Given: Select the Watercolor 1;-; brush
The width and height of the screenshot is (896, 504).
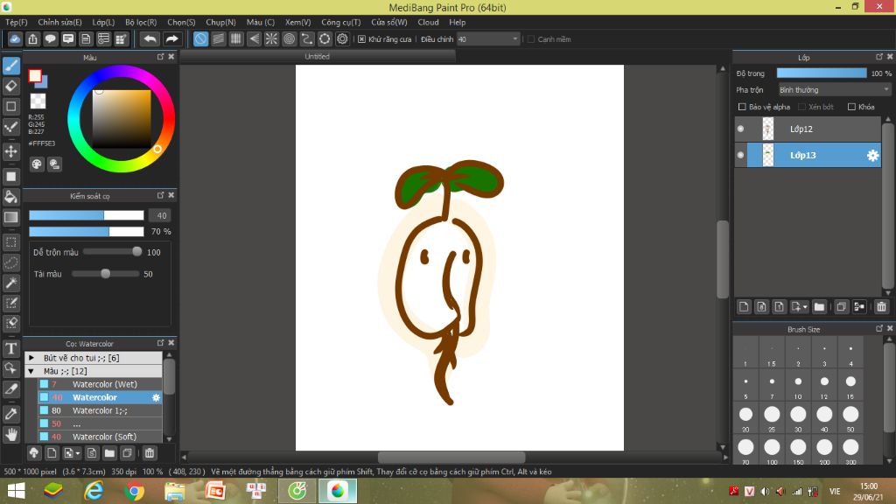Looking at the screenshot, I should 100,410.
